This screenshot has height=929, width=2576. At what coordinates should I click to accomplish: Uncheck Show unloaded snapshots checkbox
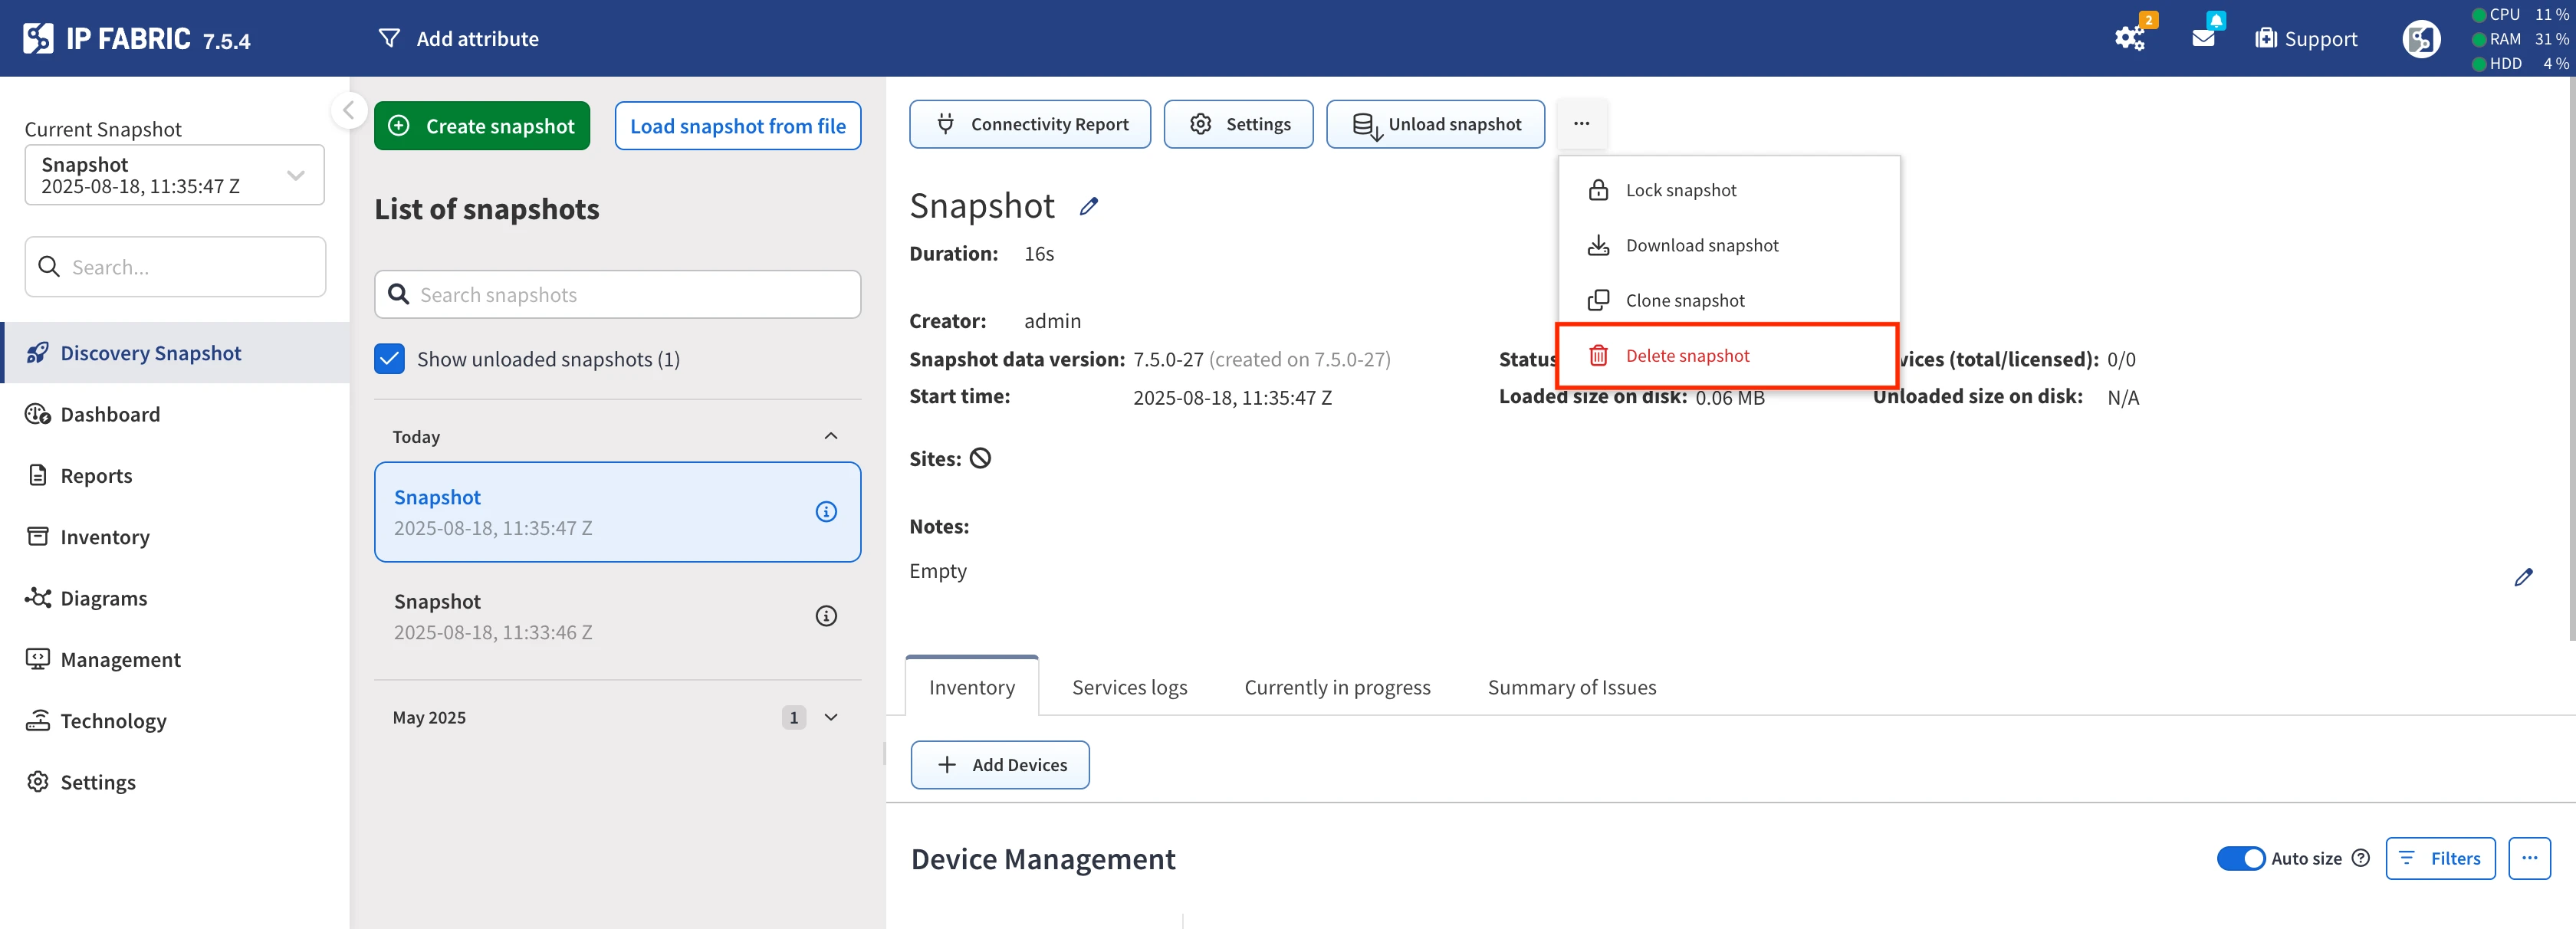tap(389, 359)
